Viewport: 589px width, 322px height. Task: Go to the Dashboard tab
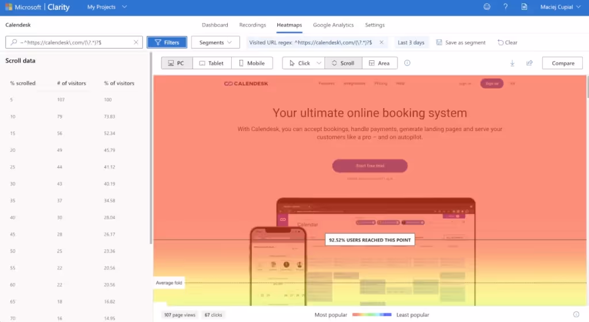pyautogui.click(x=215, y=25)
